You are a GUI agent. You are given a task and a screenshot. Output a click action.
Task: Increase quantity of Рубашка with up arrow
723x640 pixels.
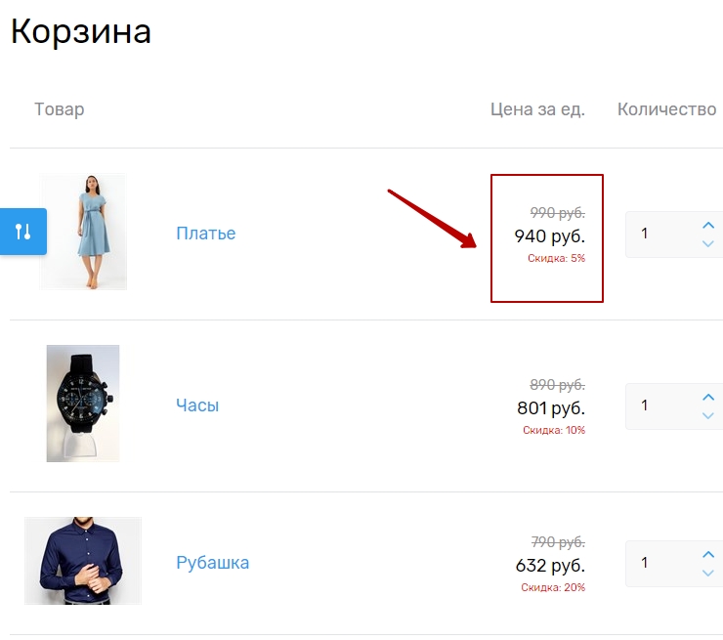point(708,555)
